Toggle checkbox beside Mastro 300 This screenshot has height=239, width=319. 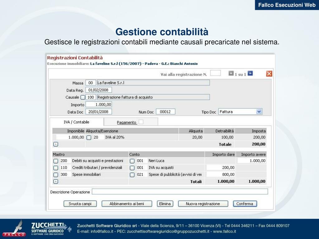[x=56, y=175]
